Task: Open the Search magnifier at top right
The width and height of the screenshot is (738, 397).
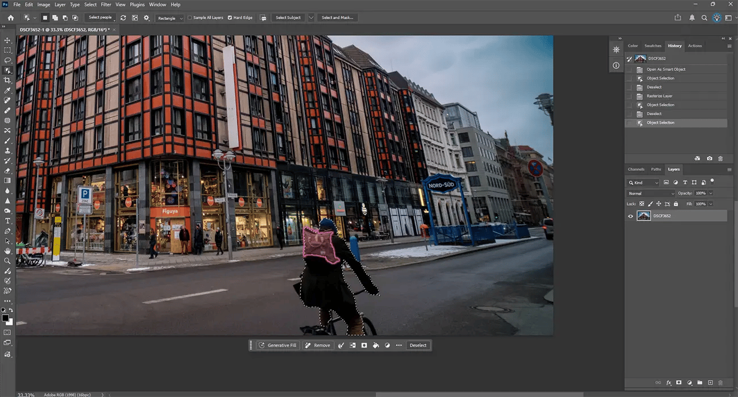Action: 705,18
